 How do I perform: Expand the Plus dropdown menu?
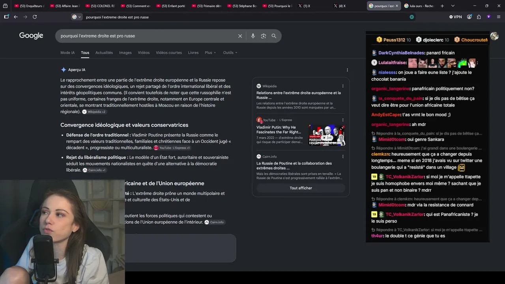tap(210, 52)
